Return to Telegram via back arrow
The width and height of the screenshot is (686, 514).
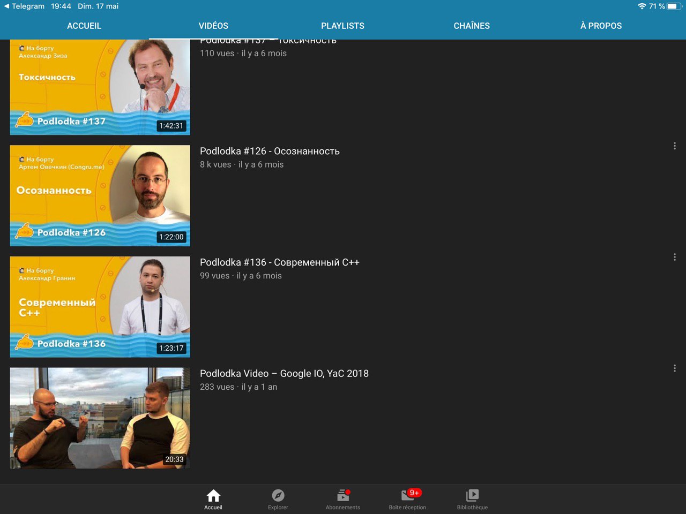tap(24, 6)
